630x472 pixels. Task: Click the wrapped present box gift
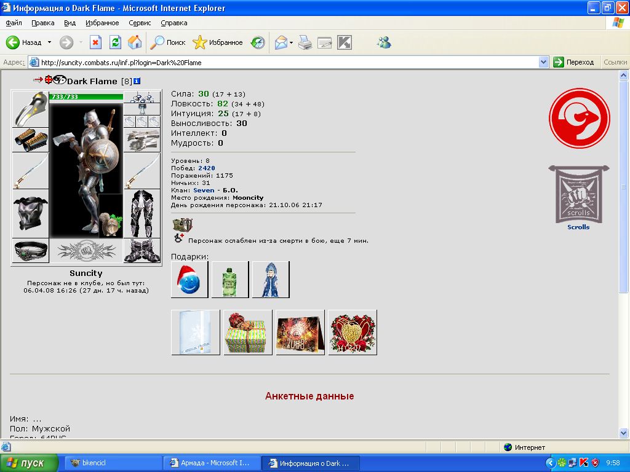[247, 332]
